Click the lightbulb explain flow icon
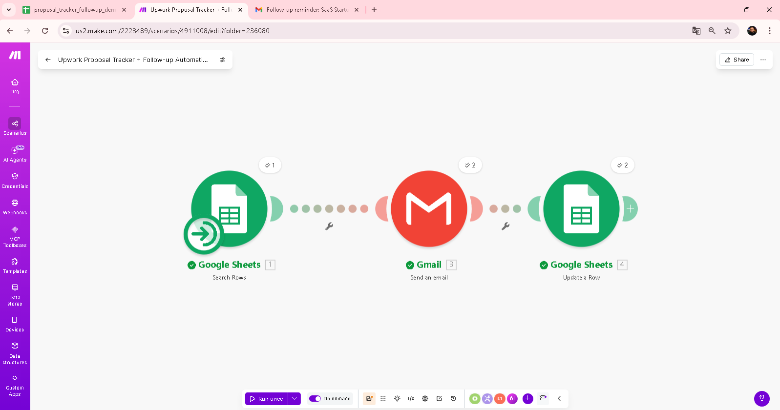Viewport: 780px width, 410px height. (397, 398)
